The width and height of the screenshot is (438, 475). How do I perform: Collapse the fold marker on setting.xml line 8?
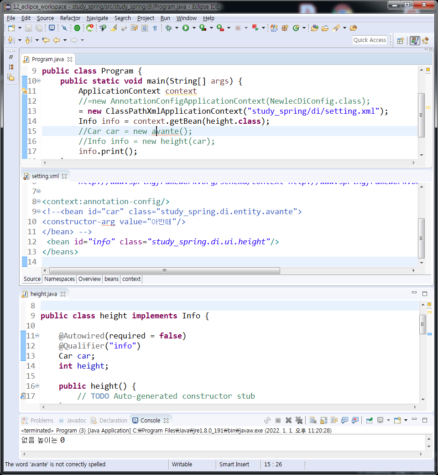[39, 201]
